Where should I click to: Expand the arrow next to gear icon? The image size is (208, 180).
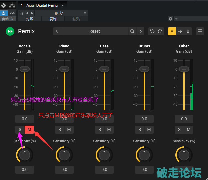(176, 19)
